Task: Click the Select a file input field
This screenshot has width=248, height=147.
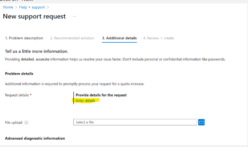Action: click(x=135, y=122)
